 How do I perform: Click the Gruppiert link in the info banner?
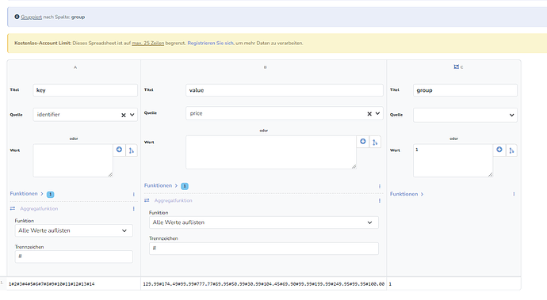coord(32,17)
